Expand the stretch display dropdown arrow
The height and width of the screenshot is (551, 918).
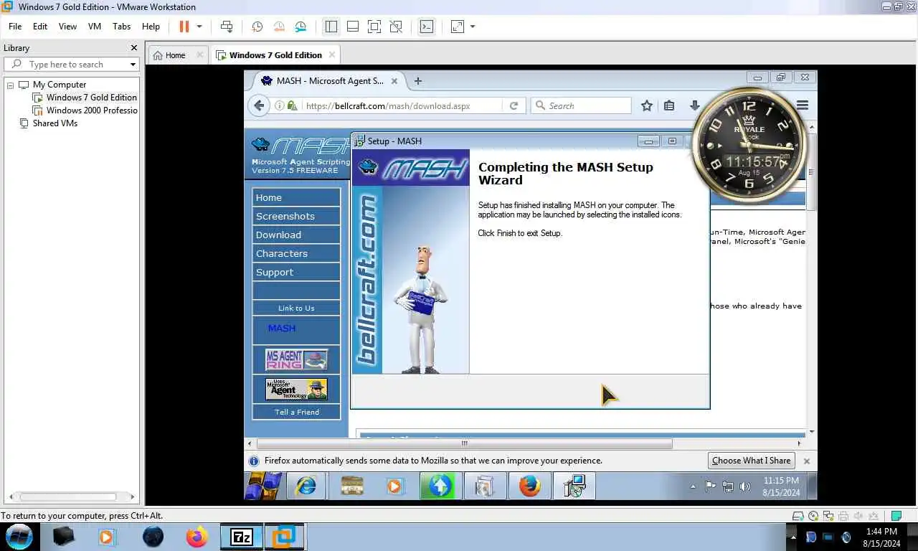point(473,27)
